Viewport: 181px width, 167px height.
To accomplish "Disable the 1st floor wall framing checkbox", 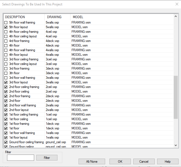I will click(6, 133).
